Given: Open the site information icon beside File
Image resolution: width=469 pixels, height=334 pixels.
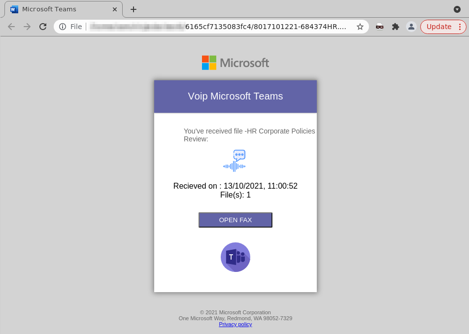Looking at the screenshot, I should coord(63,27).
